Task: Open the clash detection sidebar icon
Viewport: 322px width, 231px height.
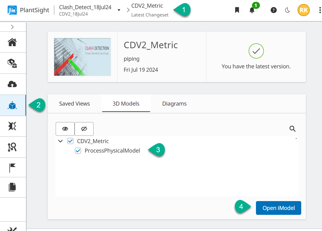Action: click(12, 126)
